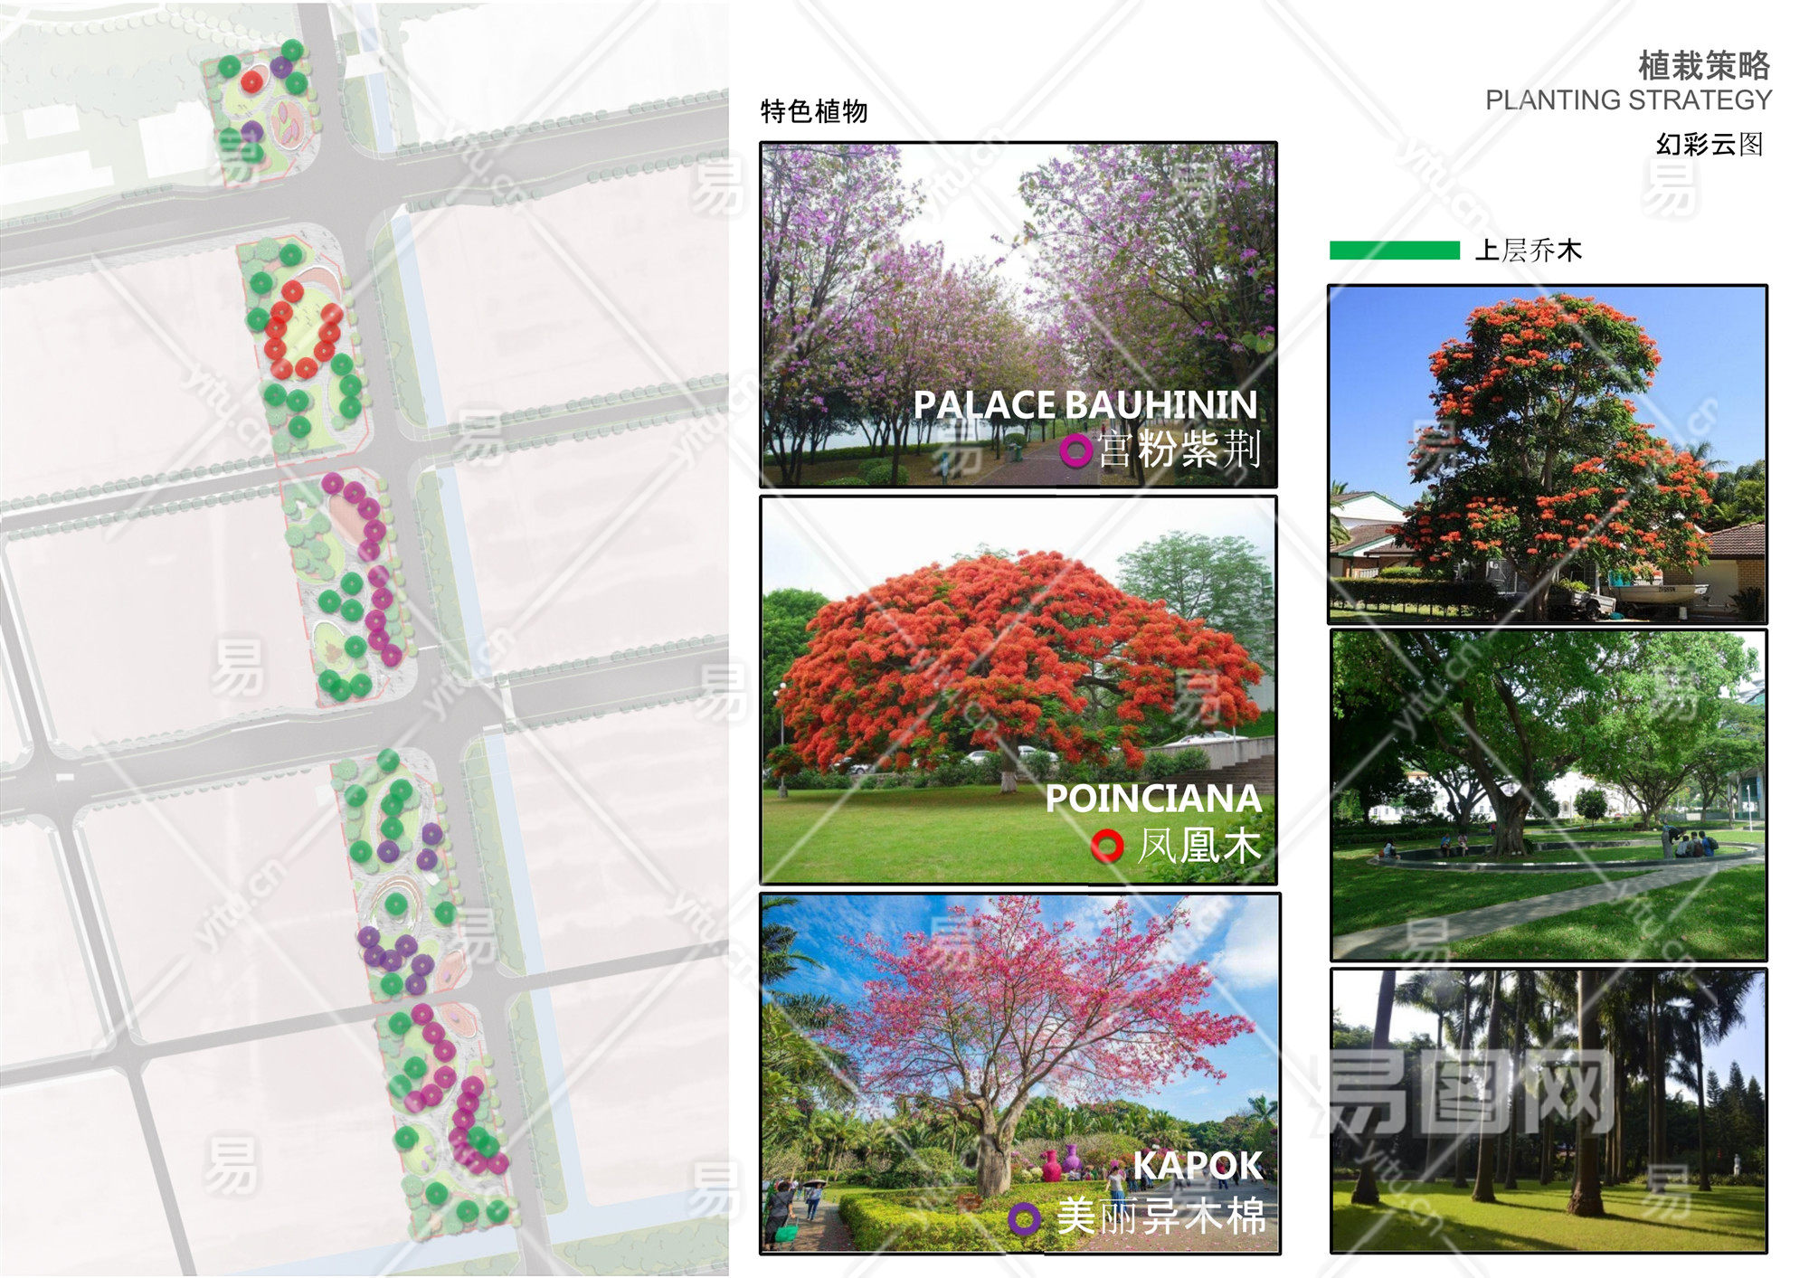Click the 幻彩云图 subtitle

click(x=1710, y=144)
